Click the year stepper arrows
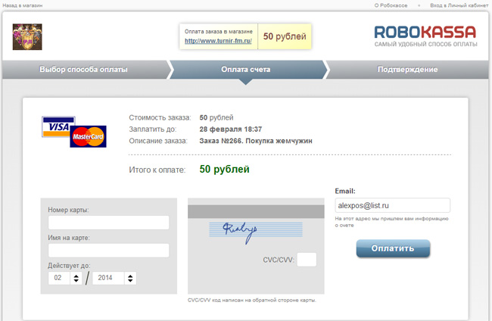 pyautogui.click(x=130, y=278)
